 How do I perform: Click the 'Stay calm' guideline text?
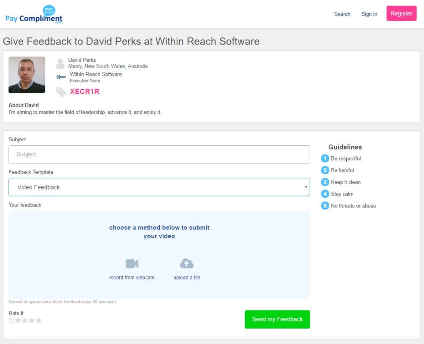[x=342, y=194]
